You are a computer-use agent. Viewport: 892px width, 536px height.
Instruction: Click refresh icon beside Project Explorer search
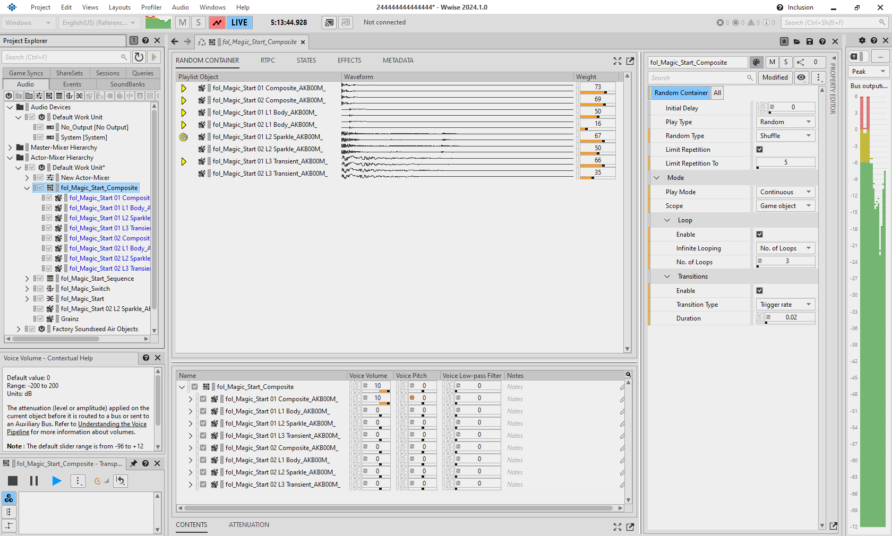(139, 57)
